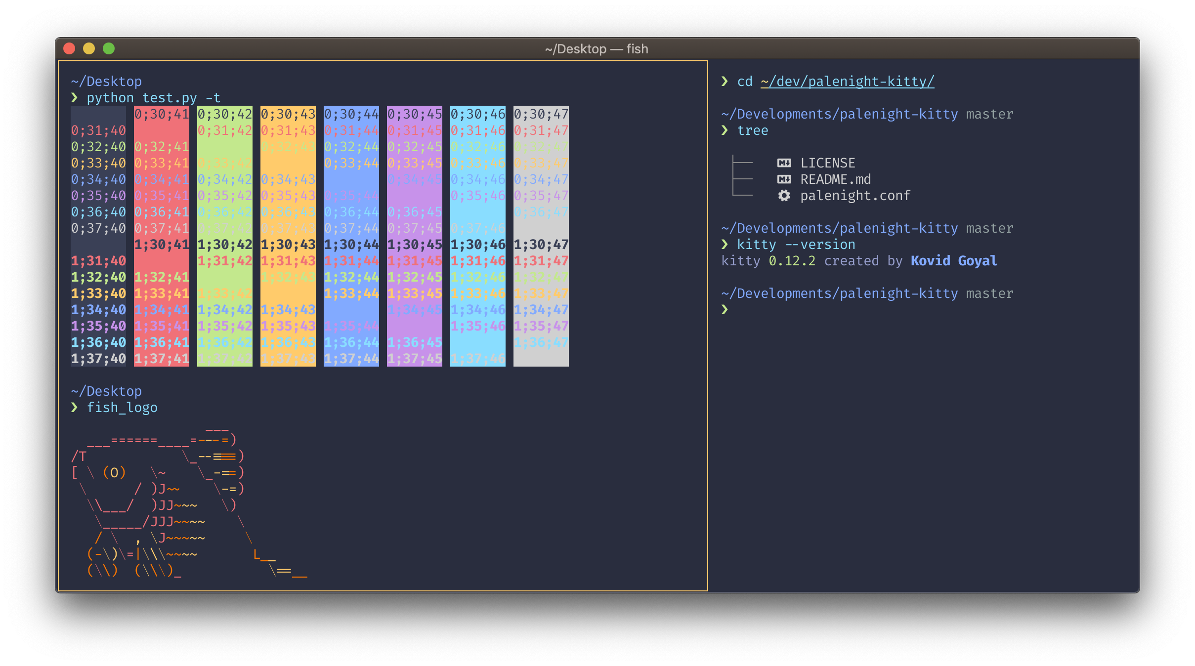Click the 'python test.py -t' command

click(x=154, y=98)
